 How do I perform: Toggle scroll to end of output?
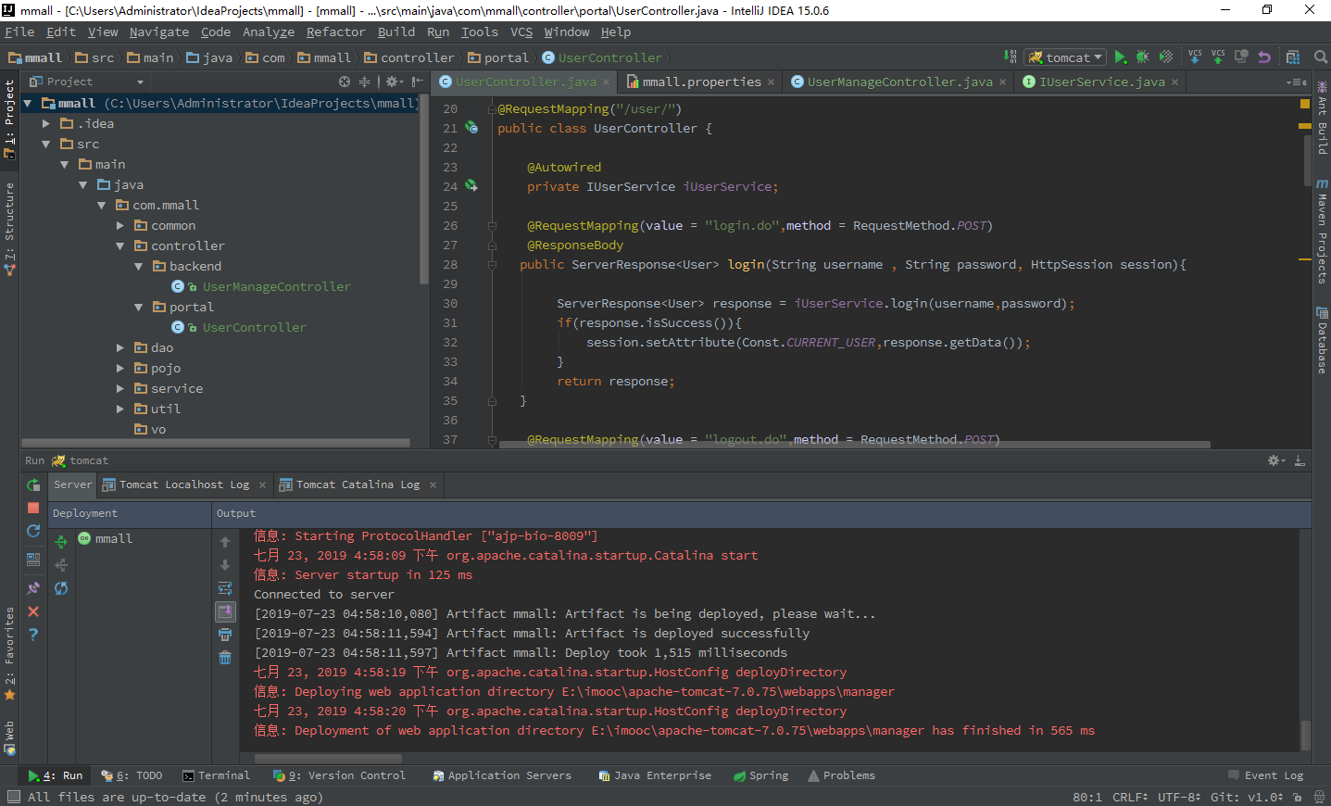(x=225, y=611)
